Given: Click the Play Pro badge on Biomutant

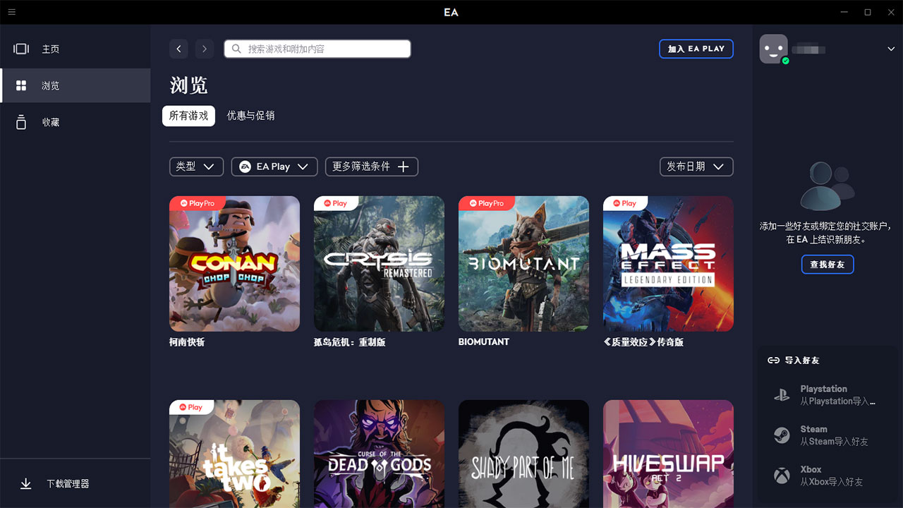Looking at the screenshot, I should tap(487, 203).
